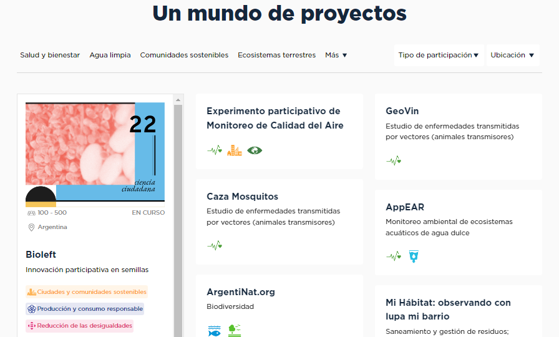Click the heartbeat icon in AppEAR card
The width and height of the screenshot is (559, 337).
click(394, 256)
